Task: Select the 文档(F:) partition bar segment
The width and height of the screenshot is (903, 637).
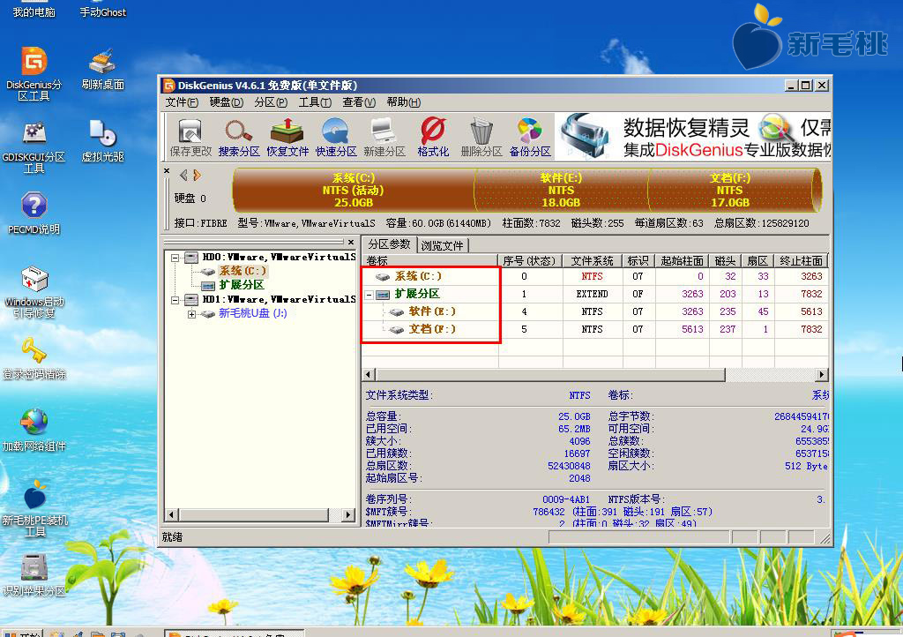Action: [729, 190]
